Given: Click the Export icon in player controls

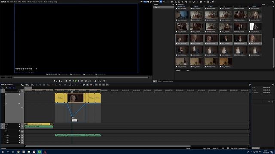Looking at the screenshot, I should 104,81.
